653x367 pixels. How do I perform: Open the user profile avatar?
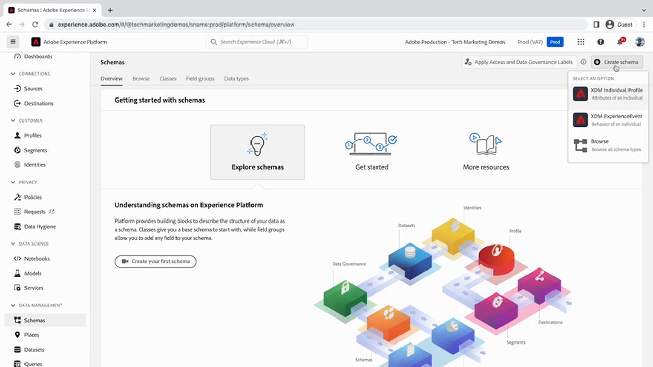640,42
